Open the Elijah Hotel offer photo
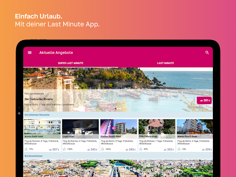The image size is (236, 177). [80, 129]
